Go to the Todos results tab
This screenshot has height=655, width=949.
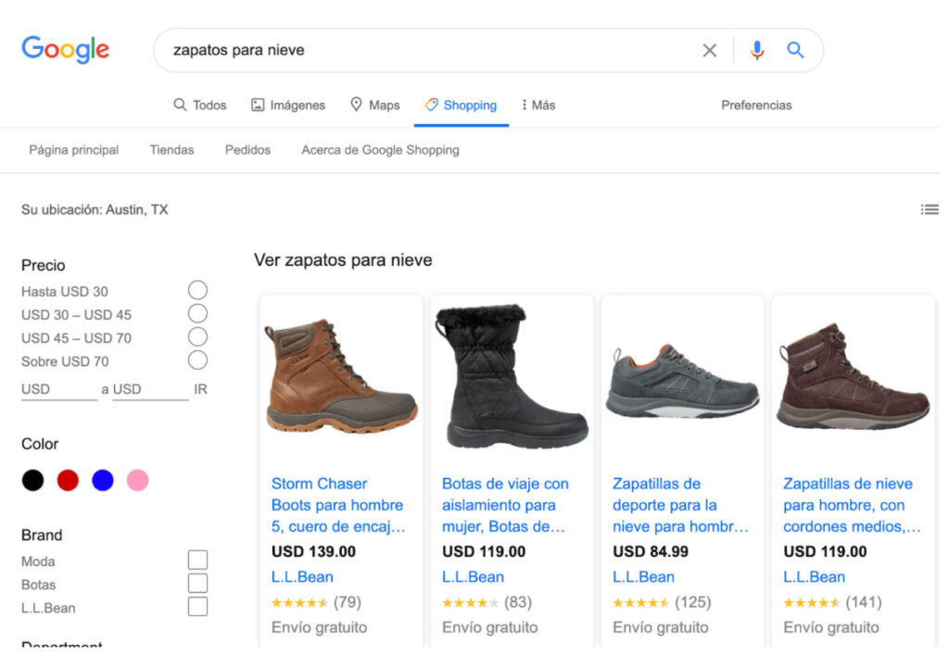[200, 106]
